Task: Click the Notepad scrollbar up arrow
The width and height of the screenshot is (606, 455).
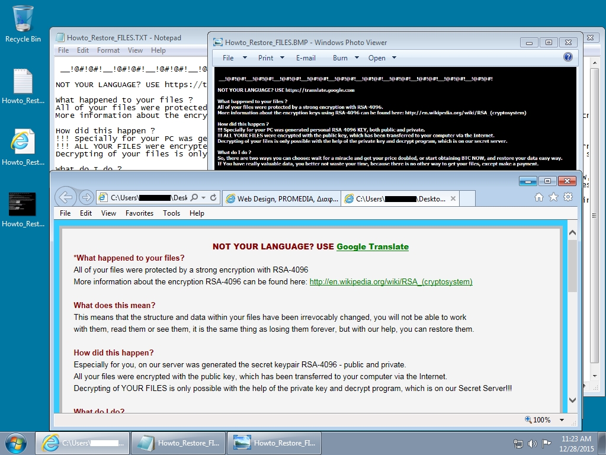Action: 594,63
